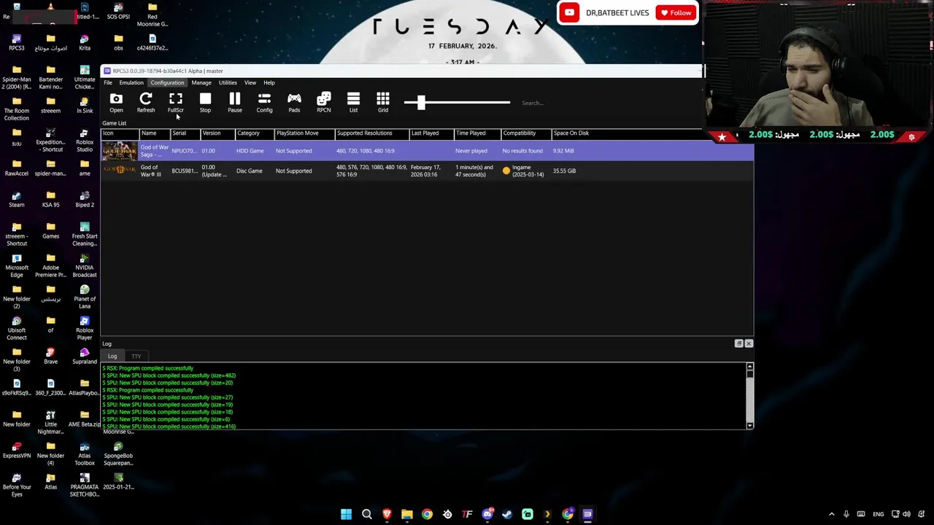Sort the game list by Name column

point(154,133)
